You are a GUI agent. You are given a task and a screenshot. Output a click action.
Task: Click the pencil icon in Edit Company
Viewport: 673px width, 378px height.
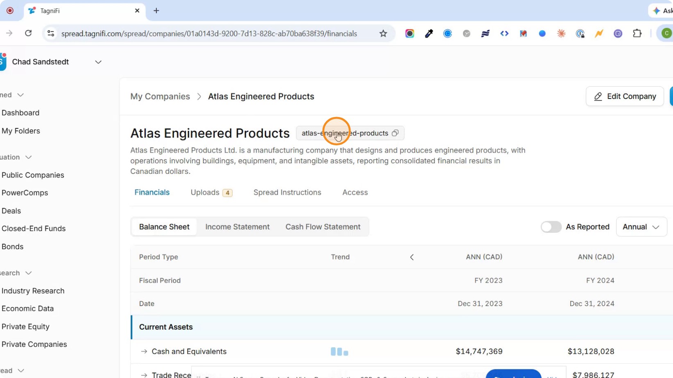(x=598, y=97)
